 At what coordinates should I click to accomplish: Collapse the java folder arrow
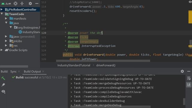click(x=6, y=23)
